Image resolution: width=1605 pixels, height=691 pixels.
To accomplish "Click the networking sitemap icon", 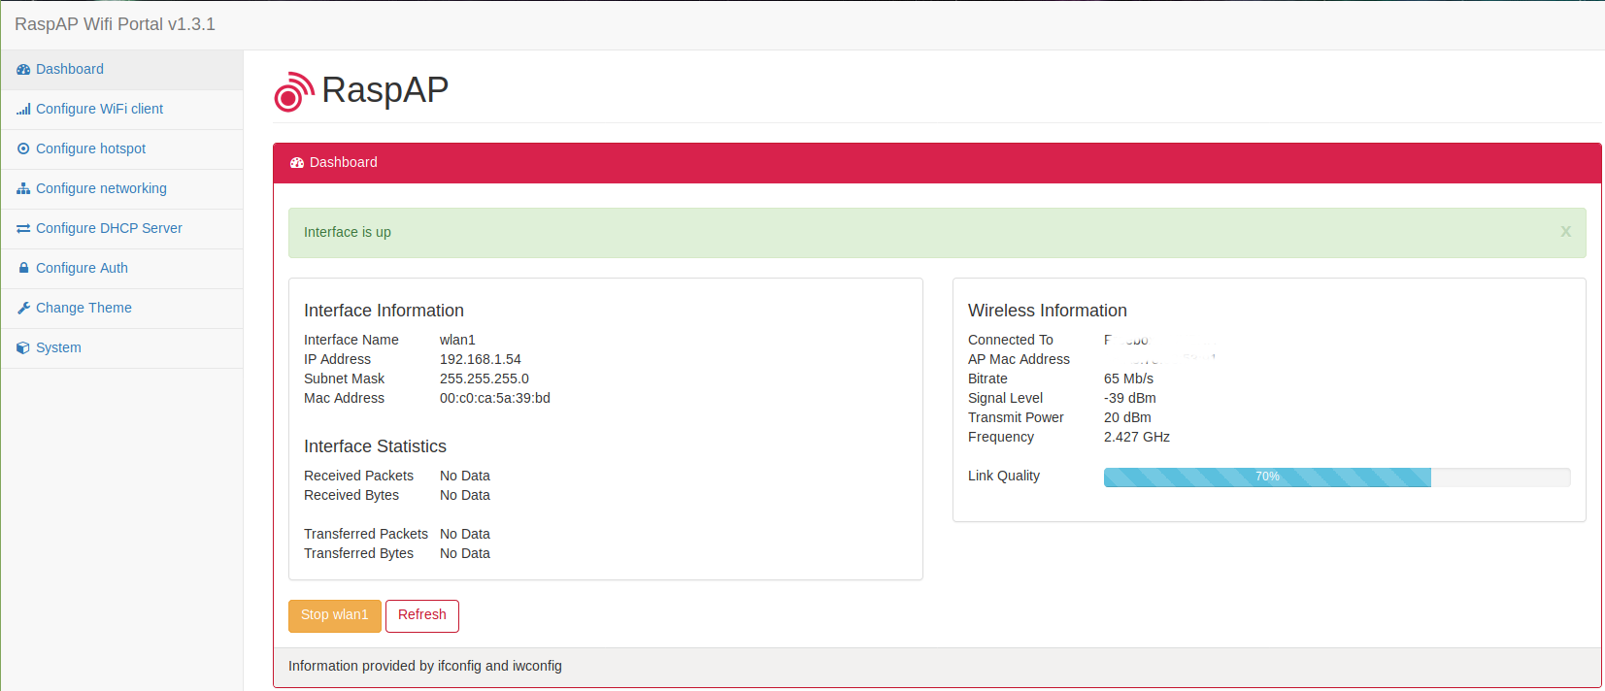I will (23, 189).
